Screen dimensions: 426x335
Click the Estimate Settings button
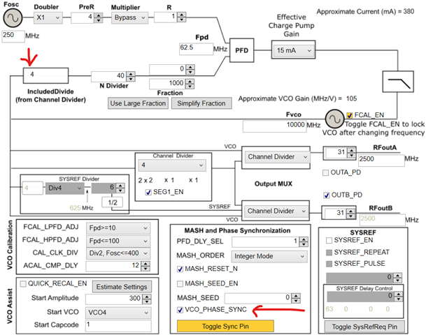tap(122, 287)
